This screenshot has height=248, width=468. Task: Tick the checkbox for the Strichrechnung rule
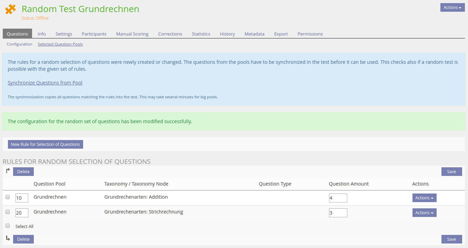click(x=8, y=212)
